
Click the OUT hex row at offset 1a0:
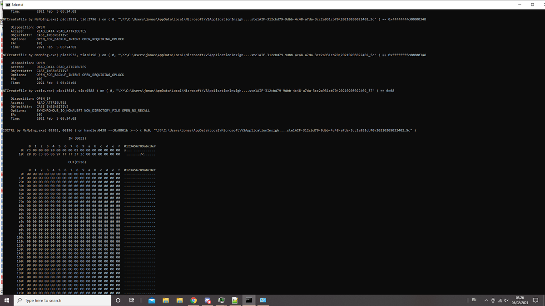coord(86,277)
